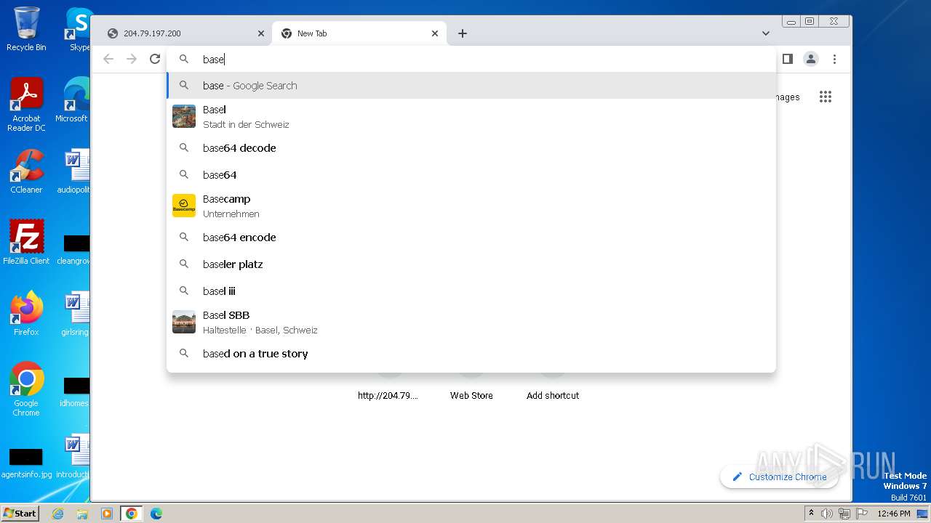Launch Google Chrome desktop icon
Viewport: 931px width, 523px height.
26,389
